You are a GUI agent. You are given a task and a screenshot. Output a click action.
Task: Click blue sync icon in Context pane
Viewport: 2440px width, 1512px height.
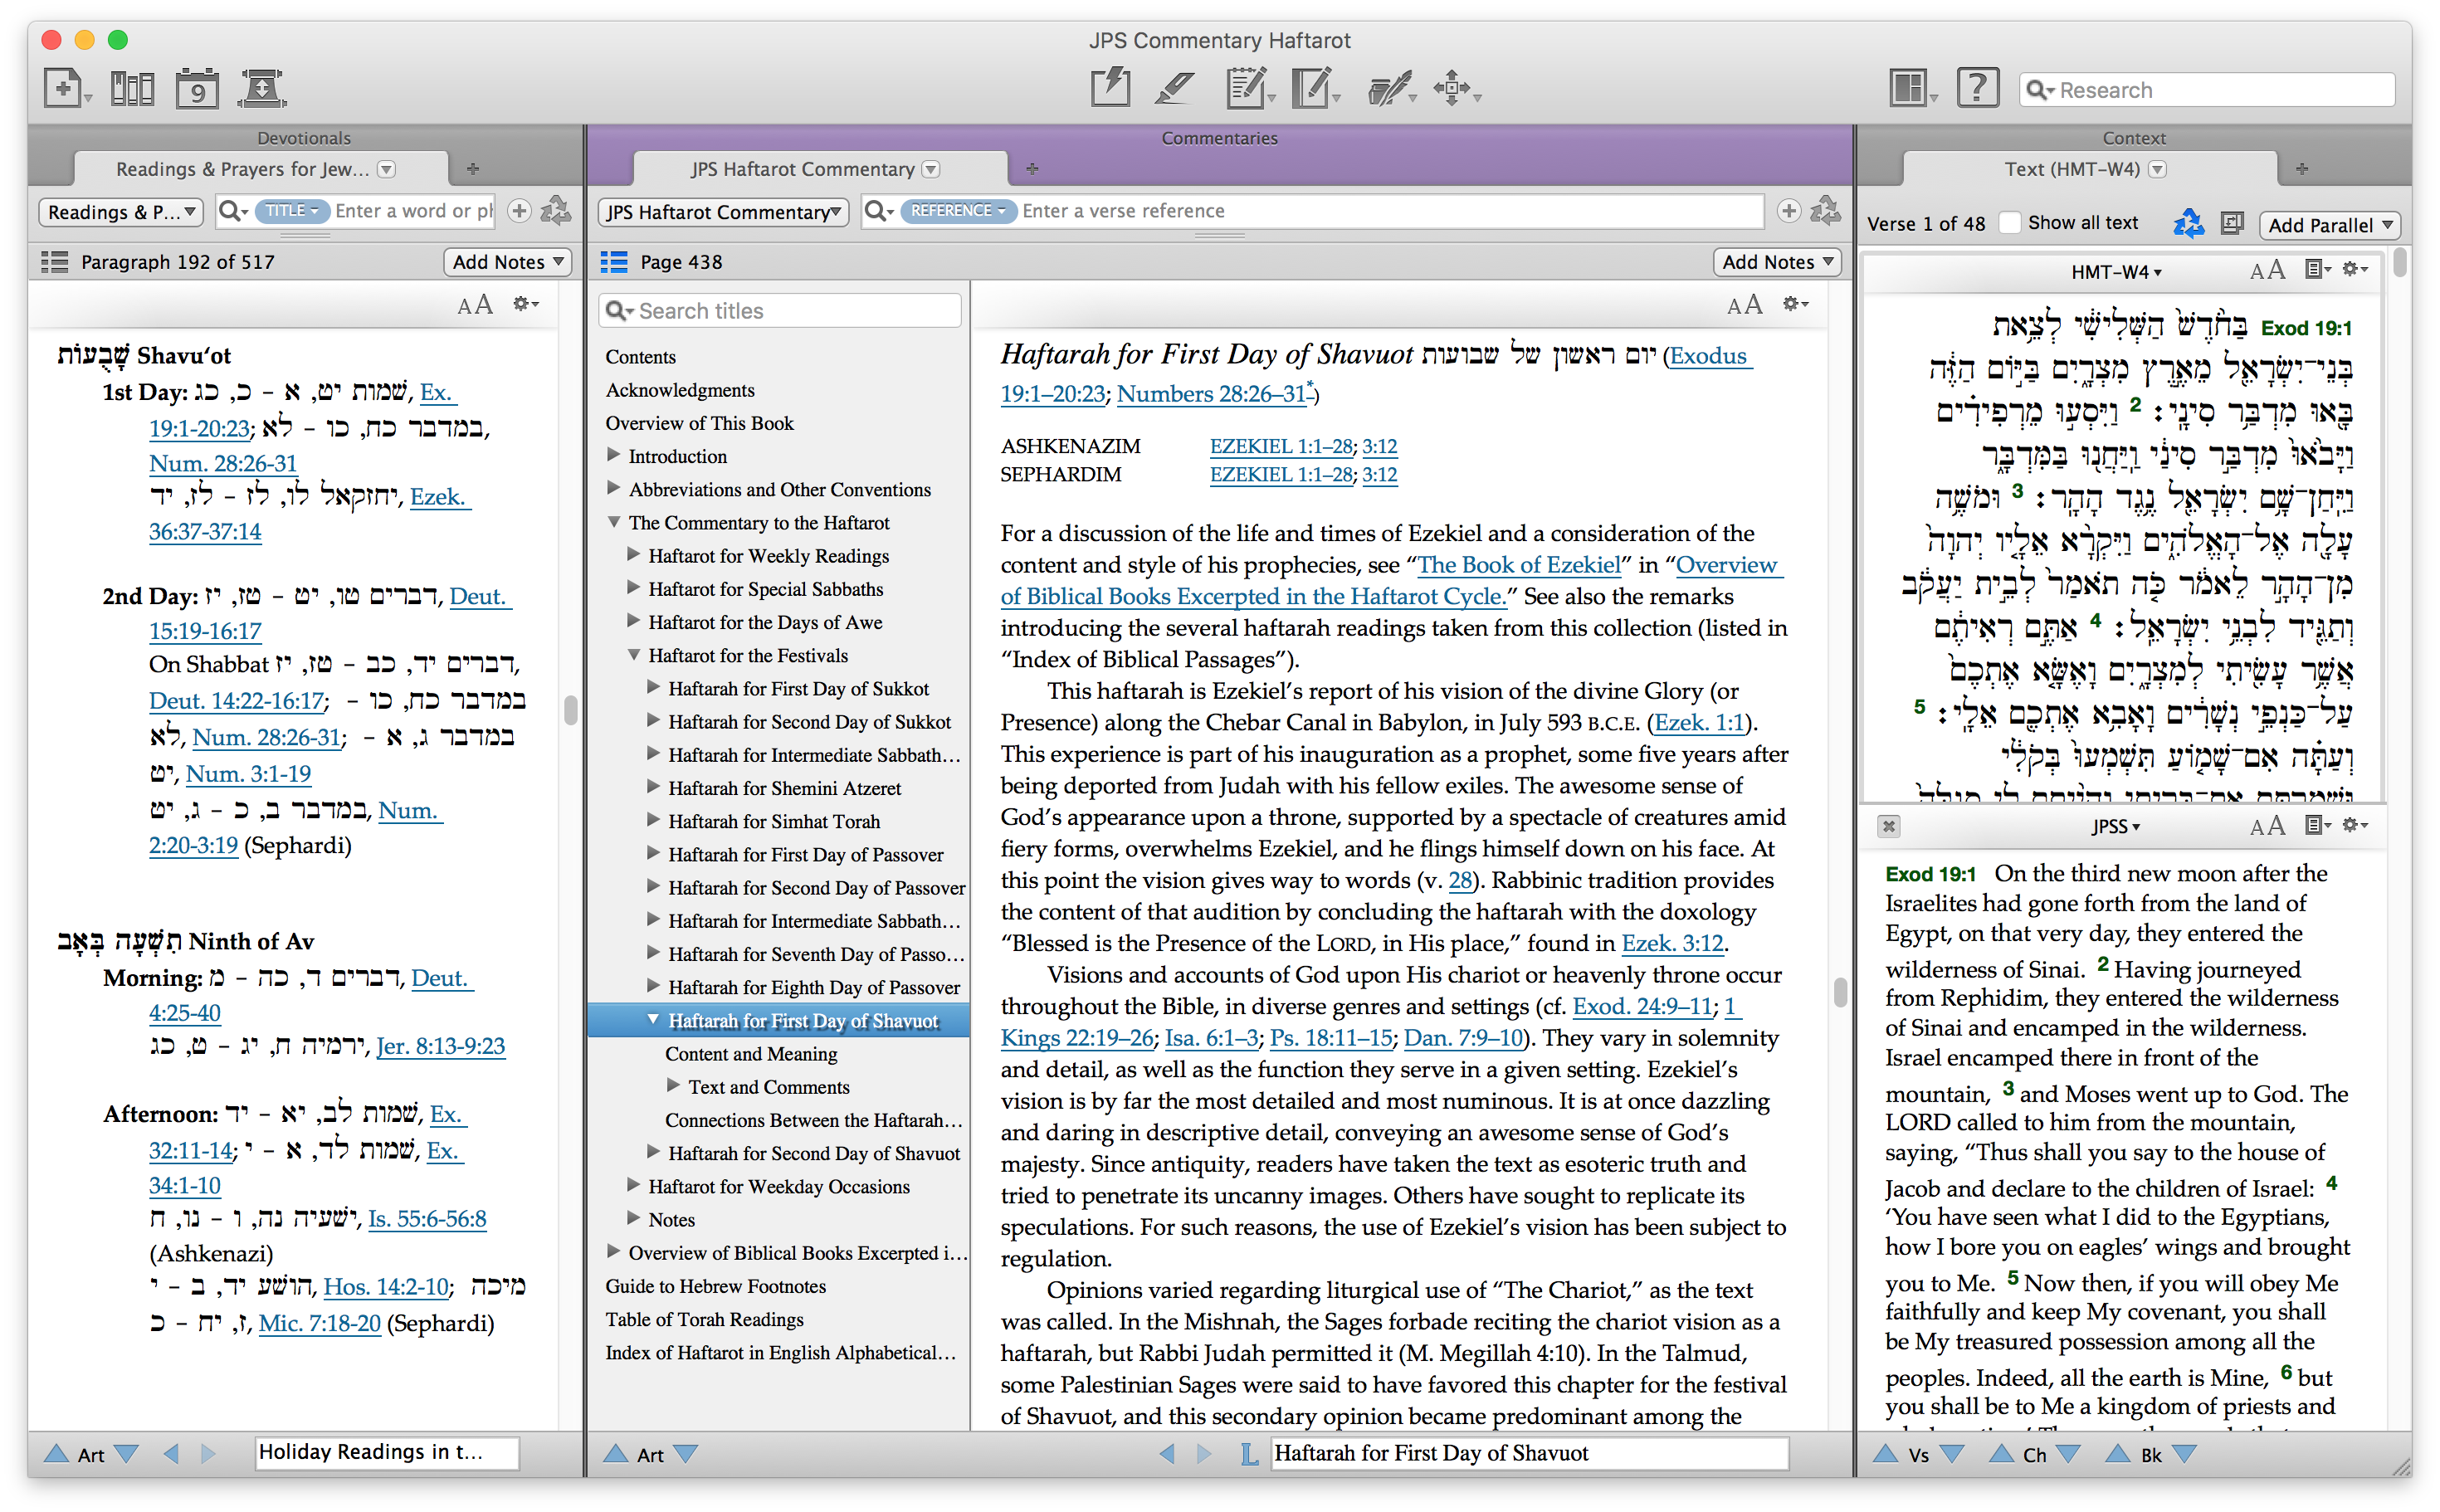point(2188,223)
